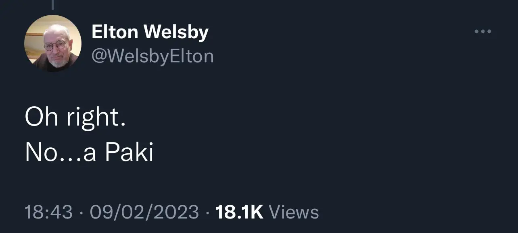Click the thread connector line above avatar

coord(53,5)
